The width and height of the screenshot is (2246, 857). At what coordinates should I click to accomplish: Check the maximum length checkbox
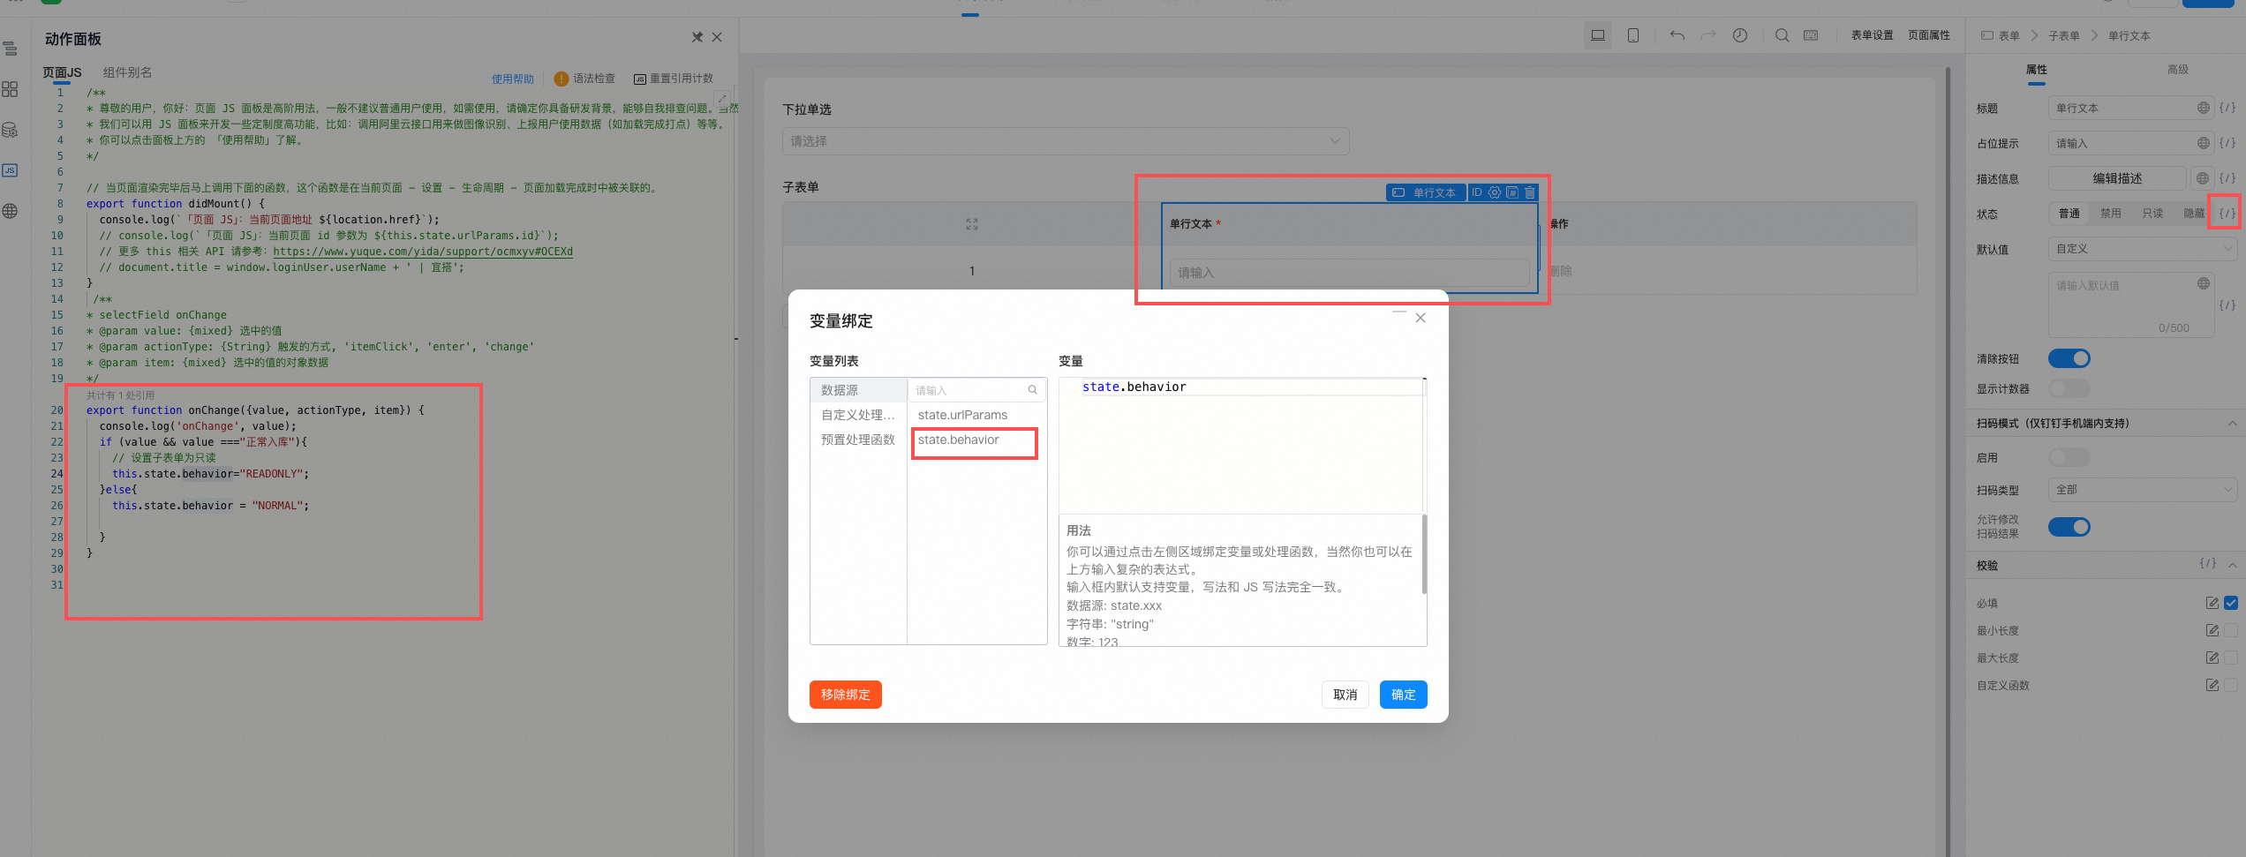pyautogui.click(x=2231, y=658)
